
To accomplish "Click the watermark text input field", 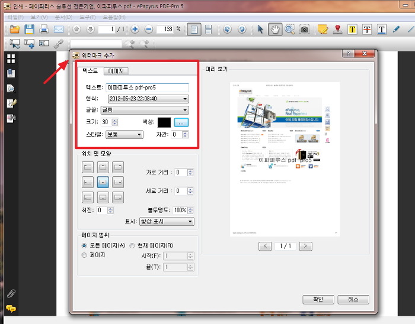I will point(148,88).
